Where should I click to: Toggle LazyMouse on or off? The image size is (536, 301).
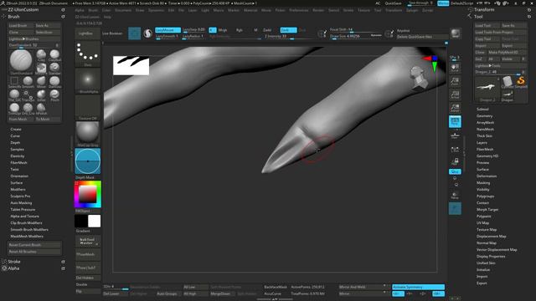[x=167, y=30]
